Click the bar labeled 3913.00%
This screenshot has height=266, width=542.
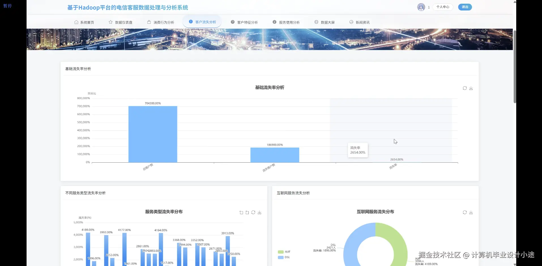[x=228, y=251]
